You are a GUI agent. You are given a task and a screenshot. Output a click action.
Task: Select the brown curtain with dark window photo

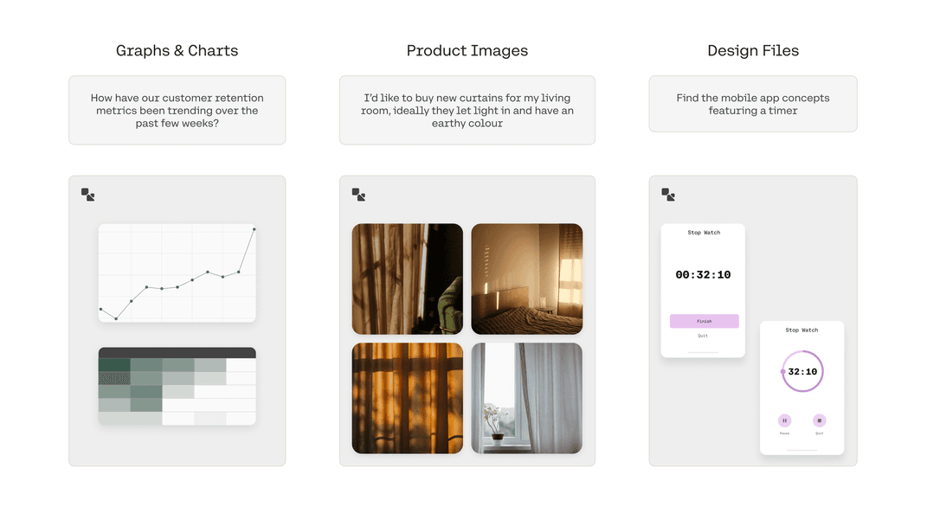(x=408, y=279)
